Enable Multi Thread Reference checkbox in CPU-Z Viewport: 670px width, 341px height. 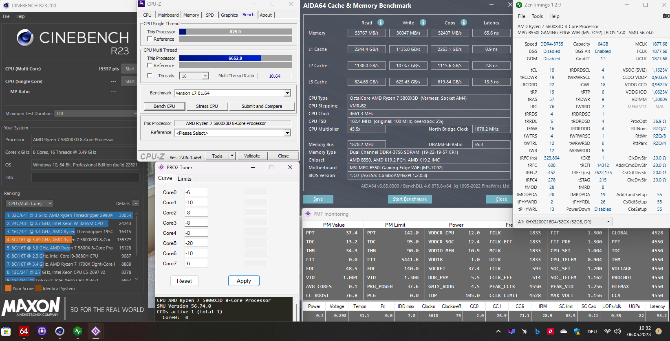coord(150,65)
